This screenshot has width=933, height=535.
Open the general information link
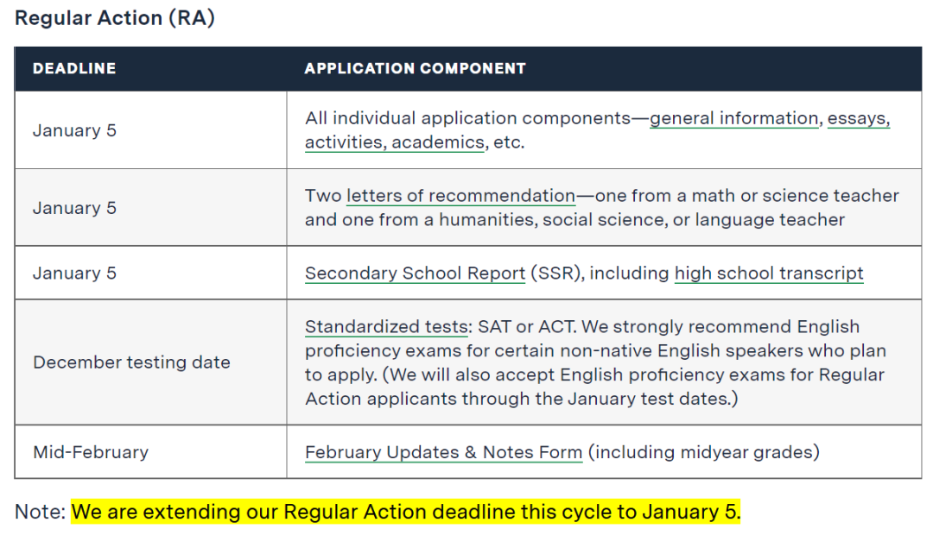pos(733,119)
